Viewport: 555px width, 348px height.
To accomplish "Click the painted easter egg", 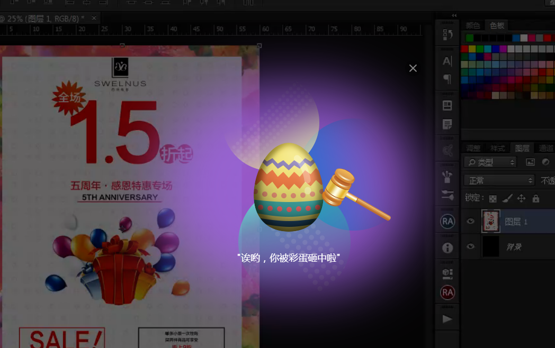I will pyautogui.click(x=288, y=187).
